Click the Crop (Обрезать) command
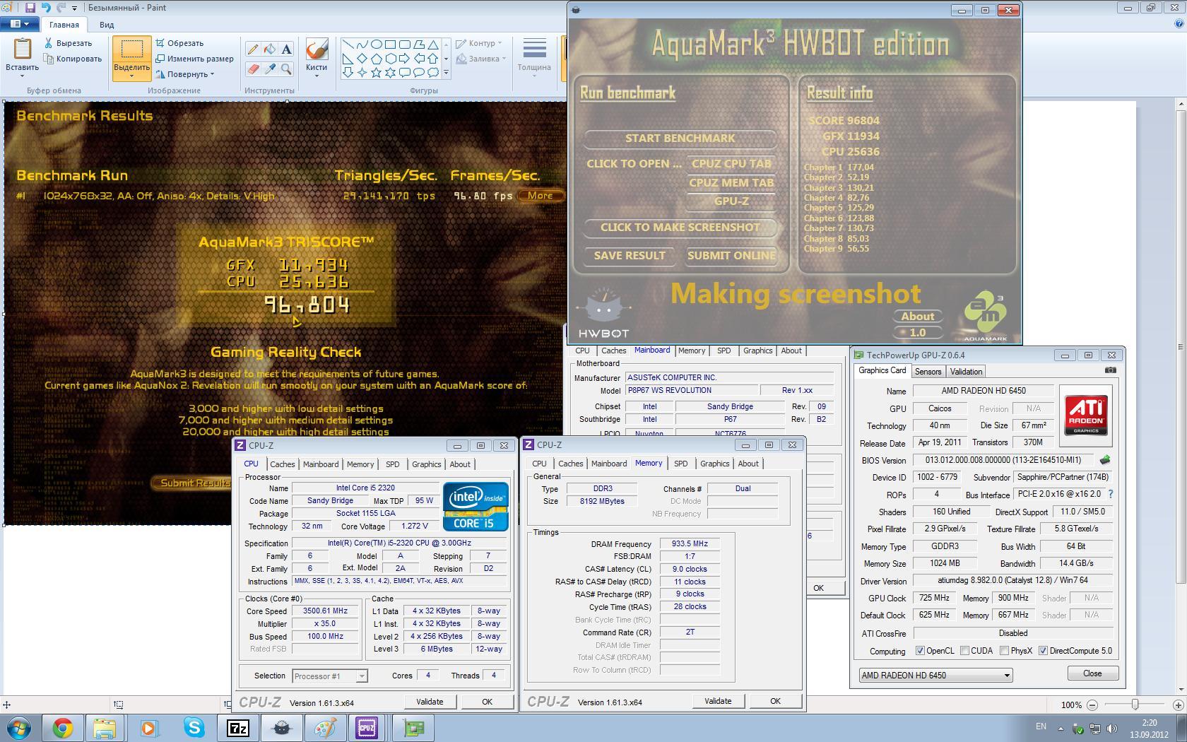The height and width of the screenshot is (742, 1187). (179, 43)
